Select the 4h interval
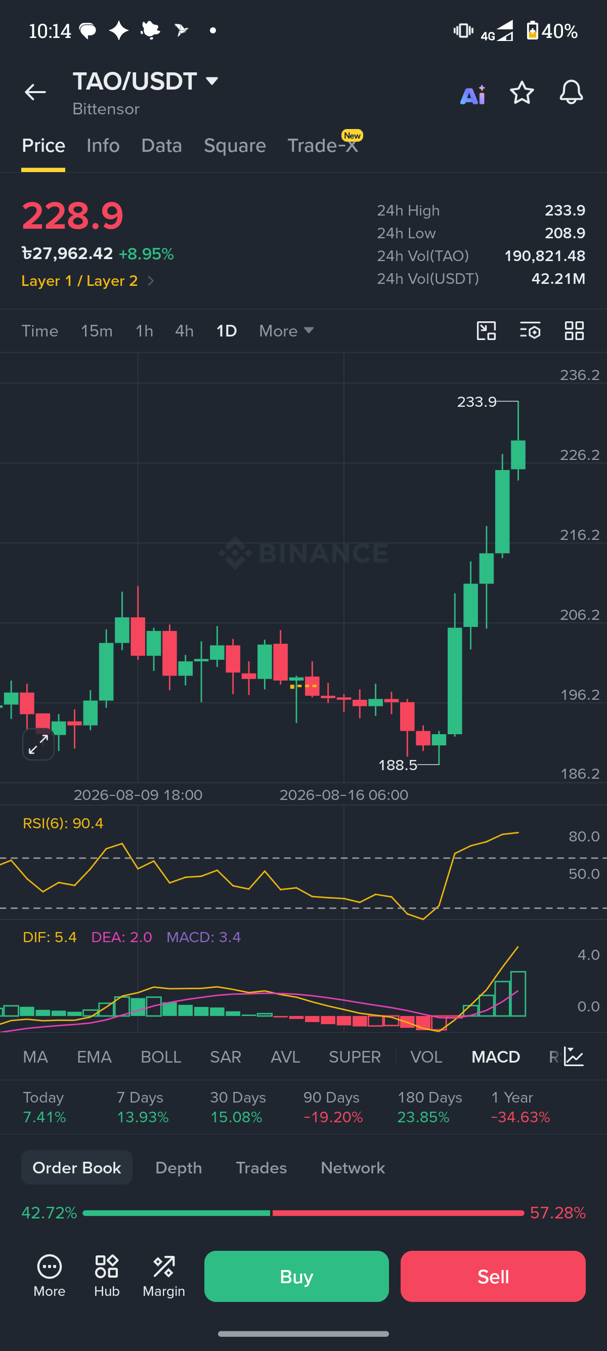This screenshot has height=1351, width=607. pyautogui.click(x=184, y=331)
